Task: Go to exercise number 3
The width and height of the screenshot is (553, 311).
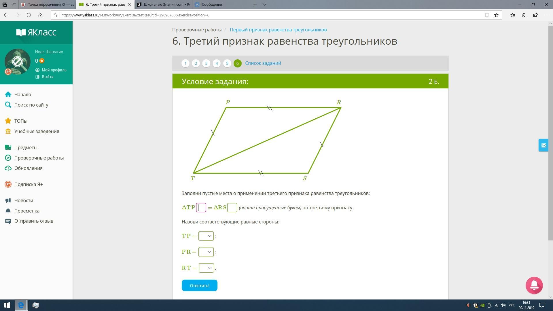Action: point(206,63)
